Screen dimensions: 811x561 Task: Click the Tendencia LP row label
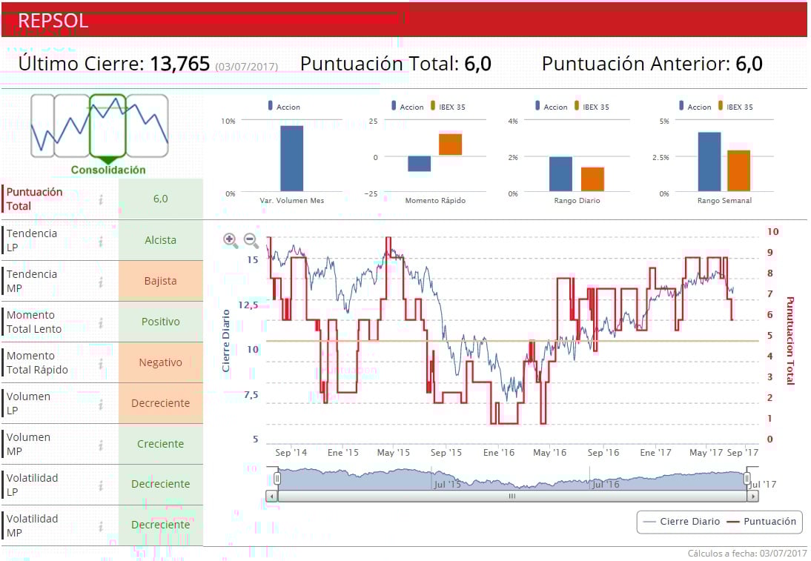32,240
